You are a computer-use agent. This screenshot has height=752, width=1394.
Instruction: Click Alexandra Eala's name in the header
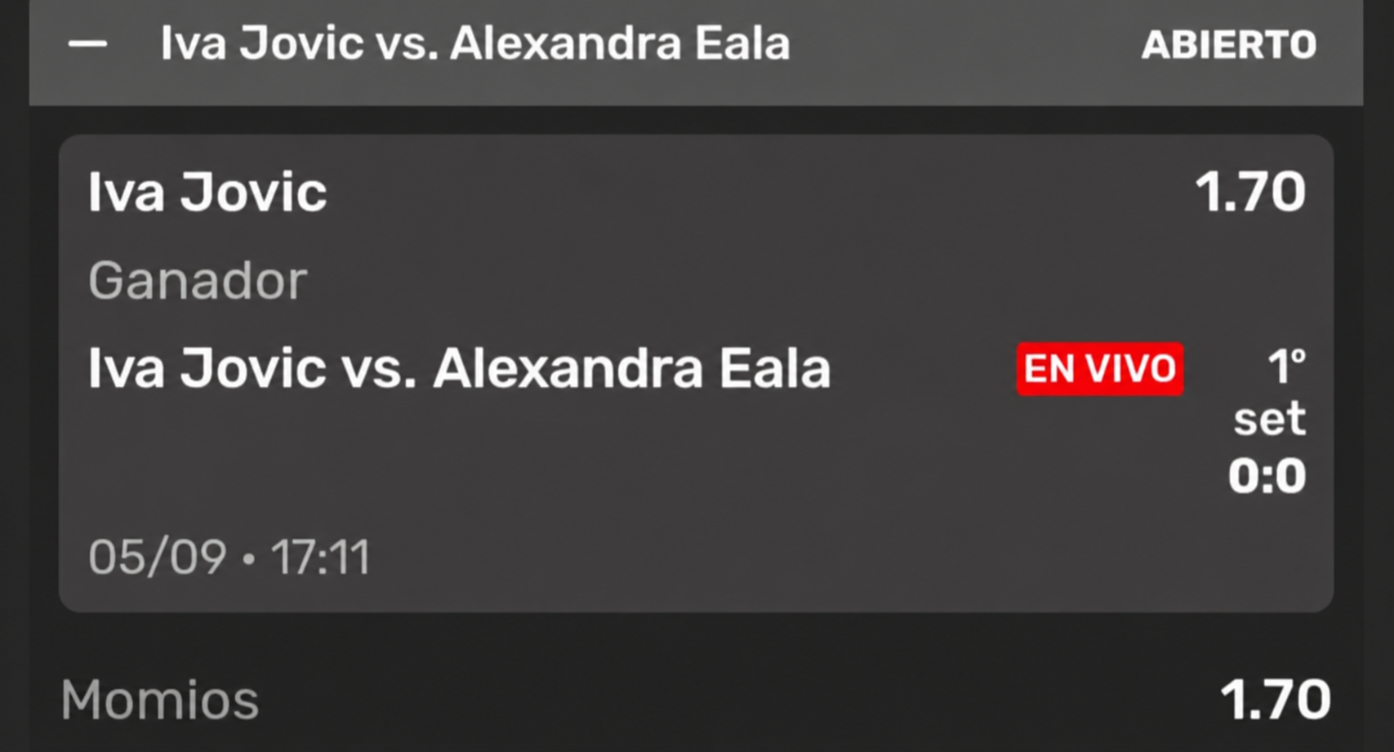(x=621, y=43)
